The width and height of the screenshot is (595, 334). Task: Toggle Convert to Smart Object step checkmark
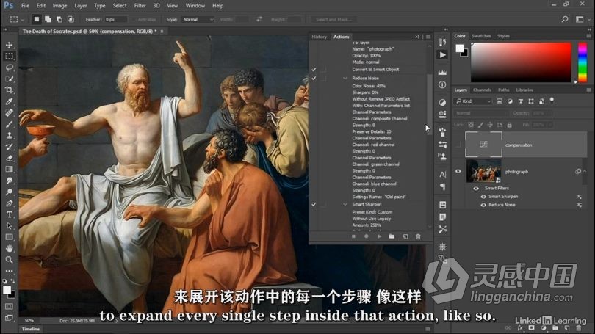point(314,70)
